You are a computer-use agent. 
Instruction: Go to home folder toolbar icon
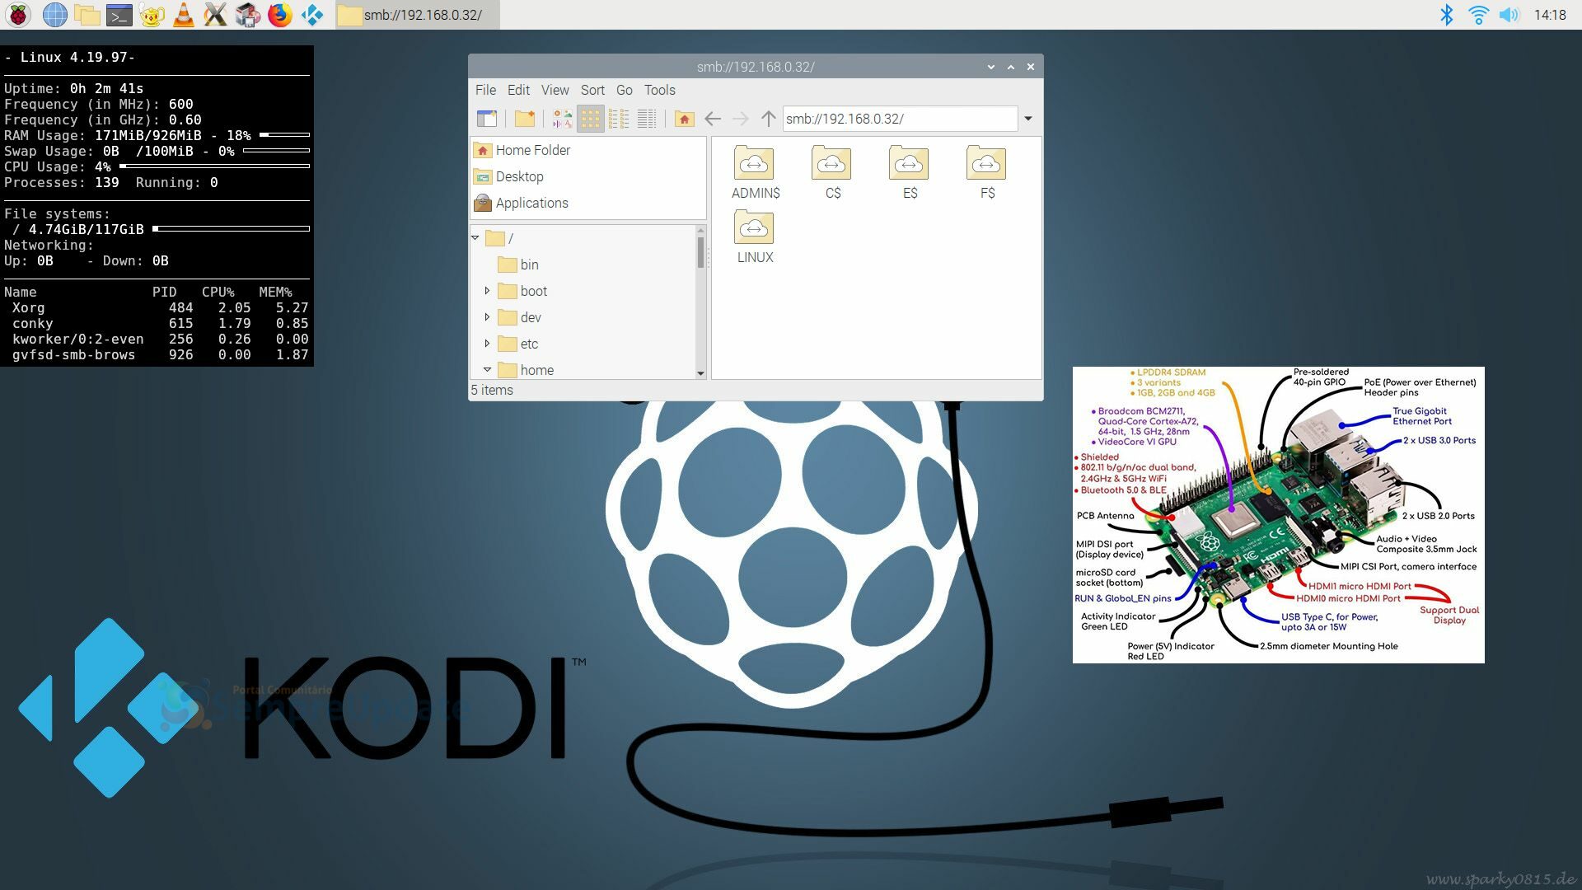tap(684, 119)
